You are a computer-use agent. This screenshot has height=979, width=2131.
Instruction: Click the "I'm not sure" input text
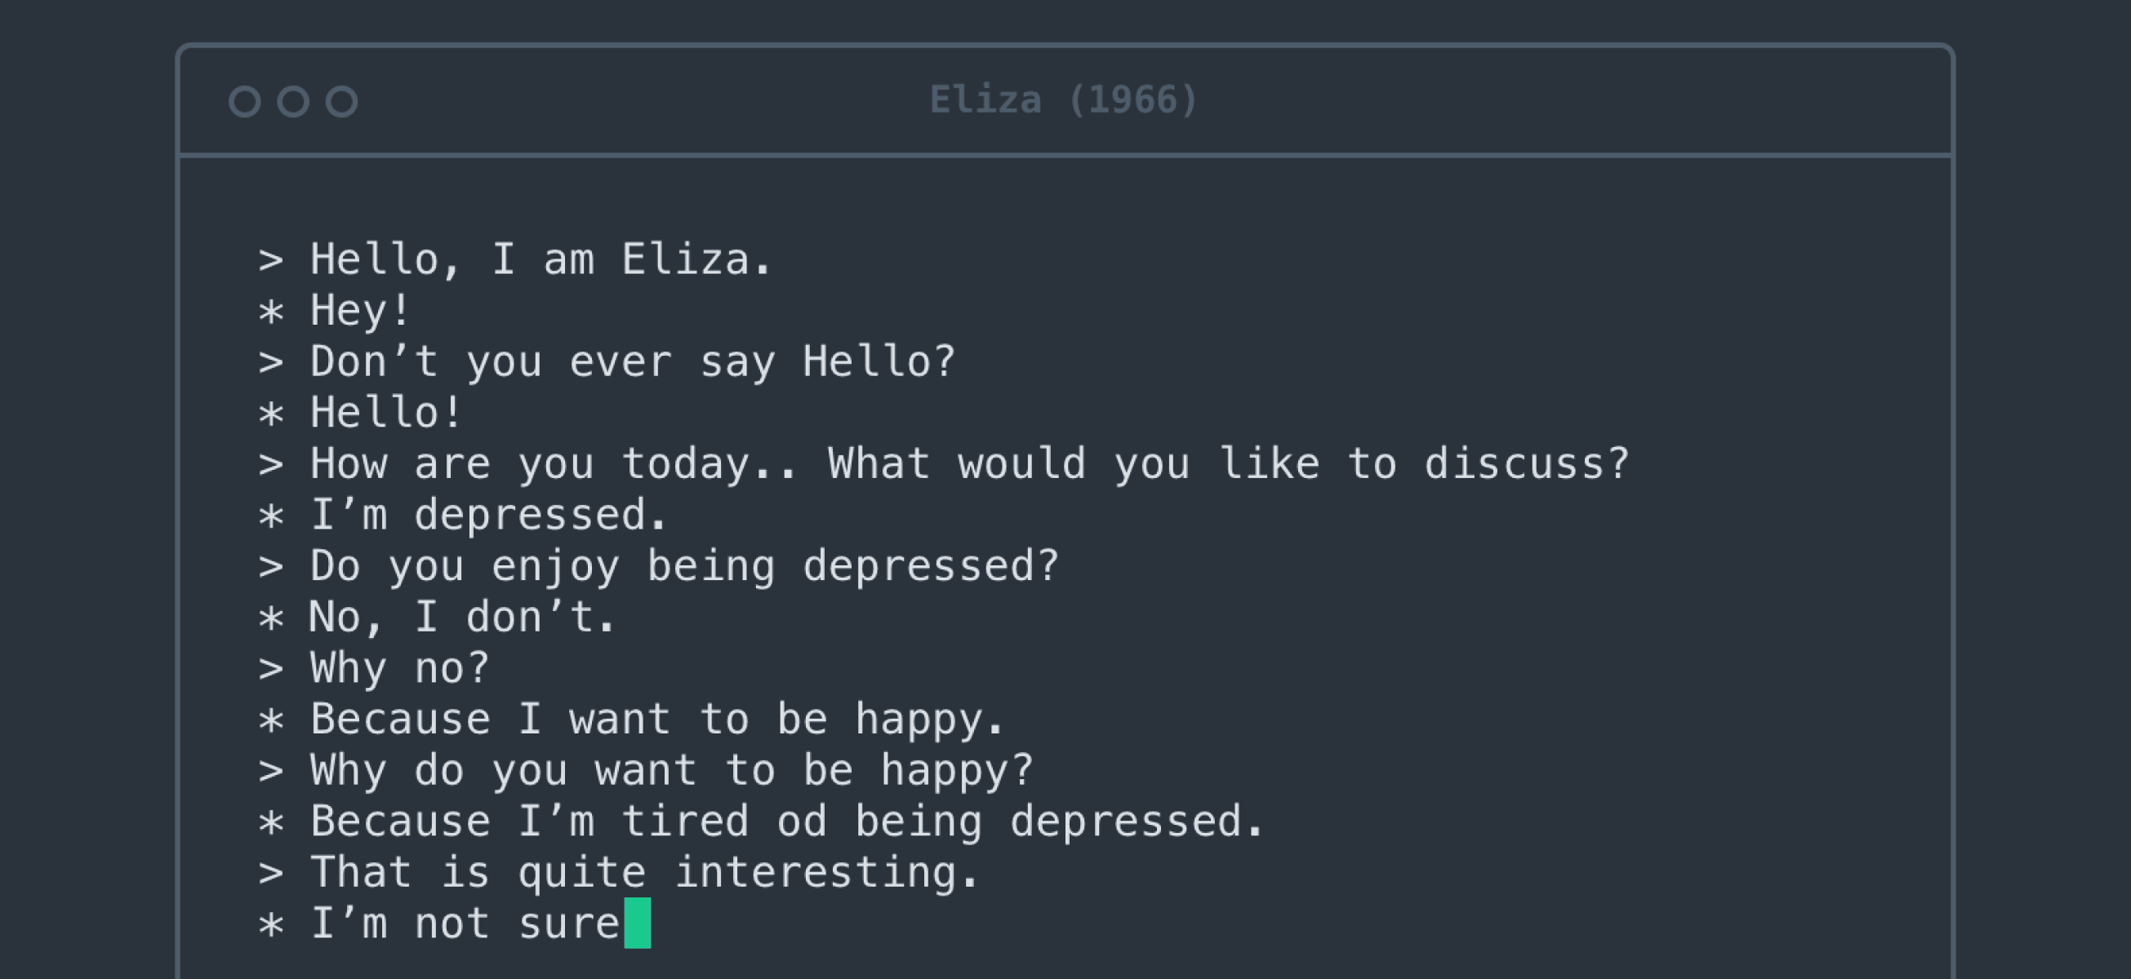tap(465, 924)
